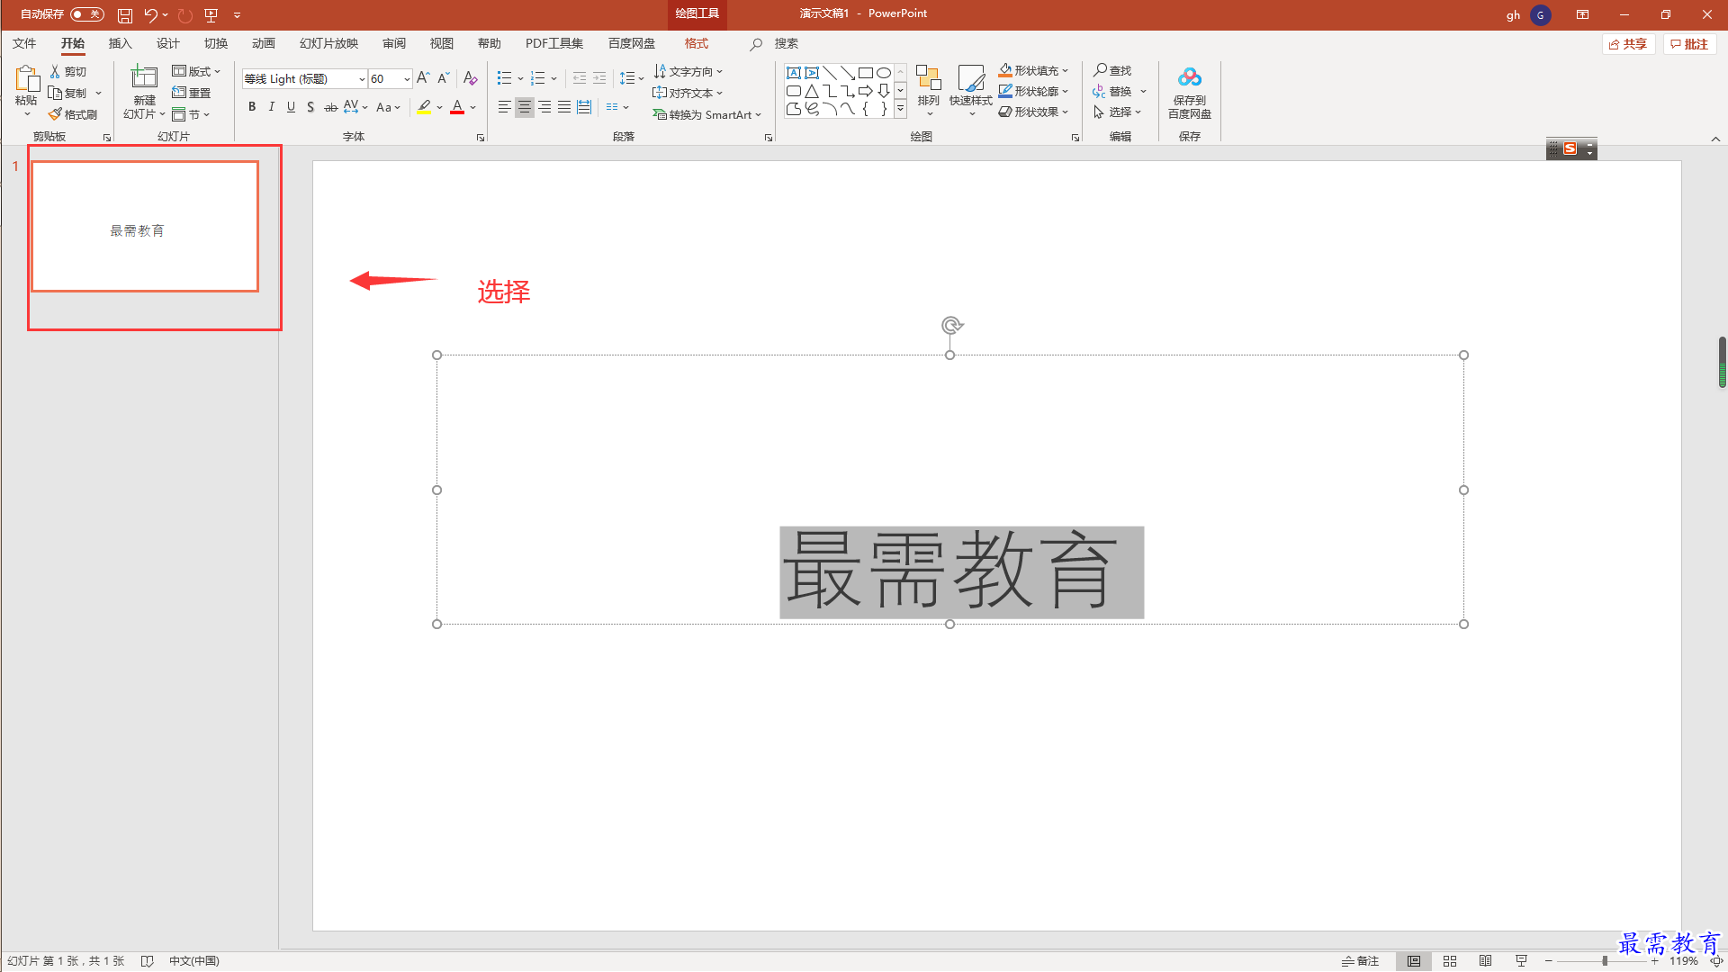Start slideshow from beginning icon in title bar
The width and height of the screenshot is (1728, 972).
211,15
